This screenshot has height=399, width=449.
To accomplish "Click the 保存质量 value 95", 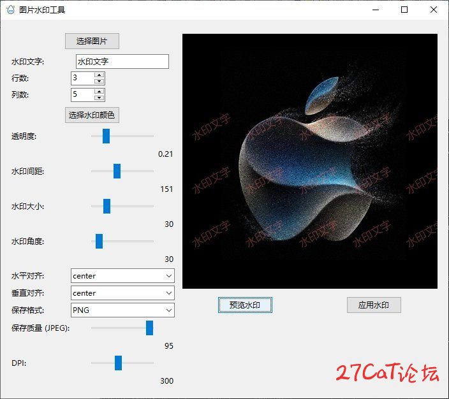I will click(169, 345).
